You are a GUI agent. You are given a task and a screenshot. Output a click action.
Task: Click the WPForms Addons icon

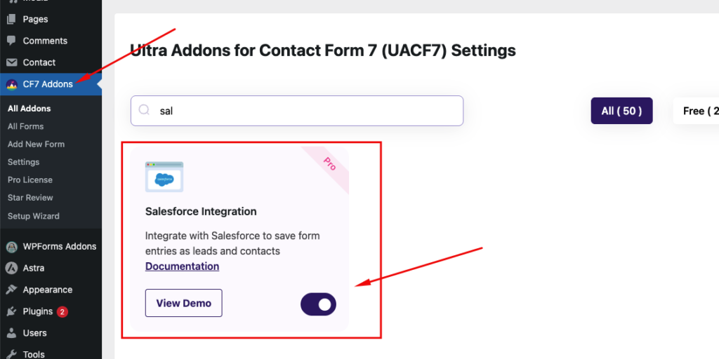[11, 247]
